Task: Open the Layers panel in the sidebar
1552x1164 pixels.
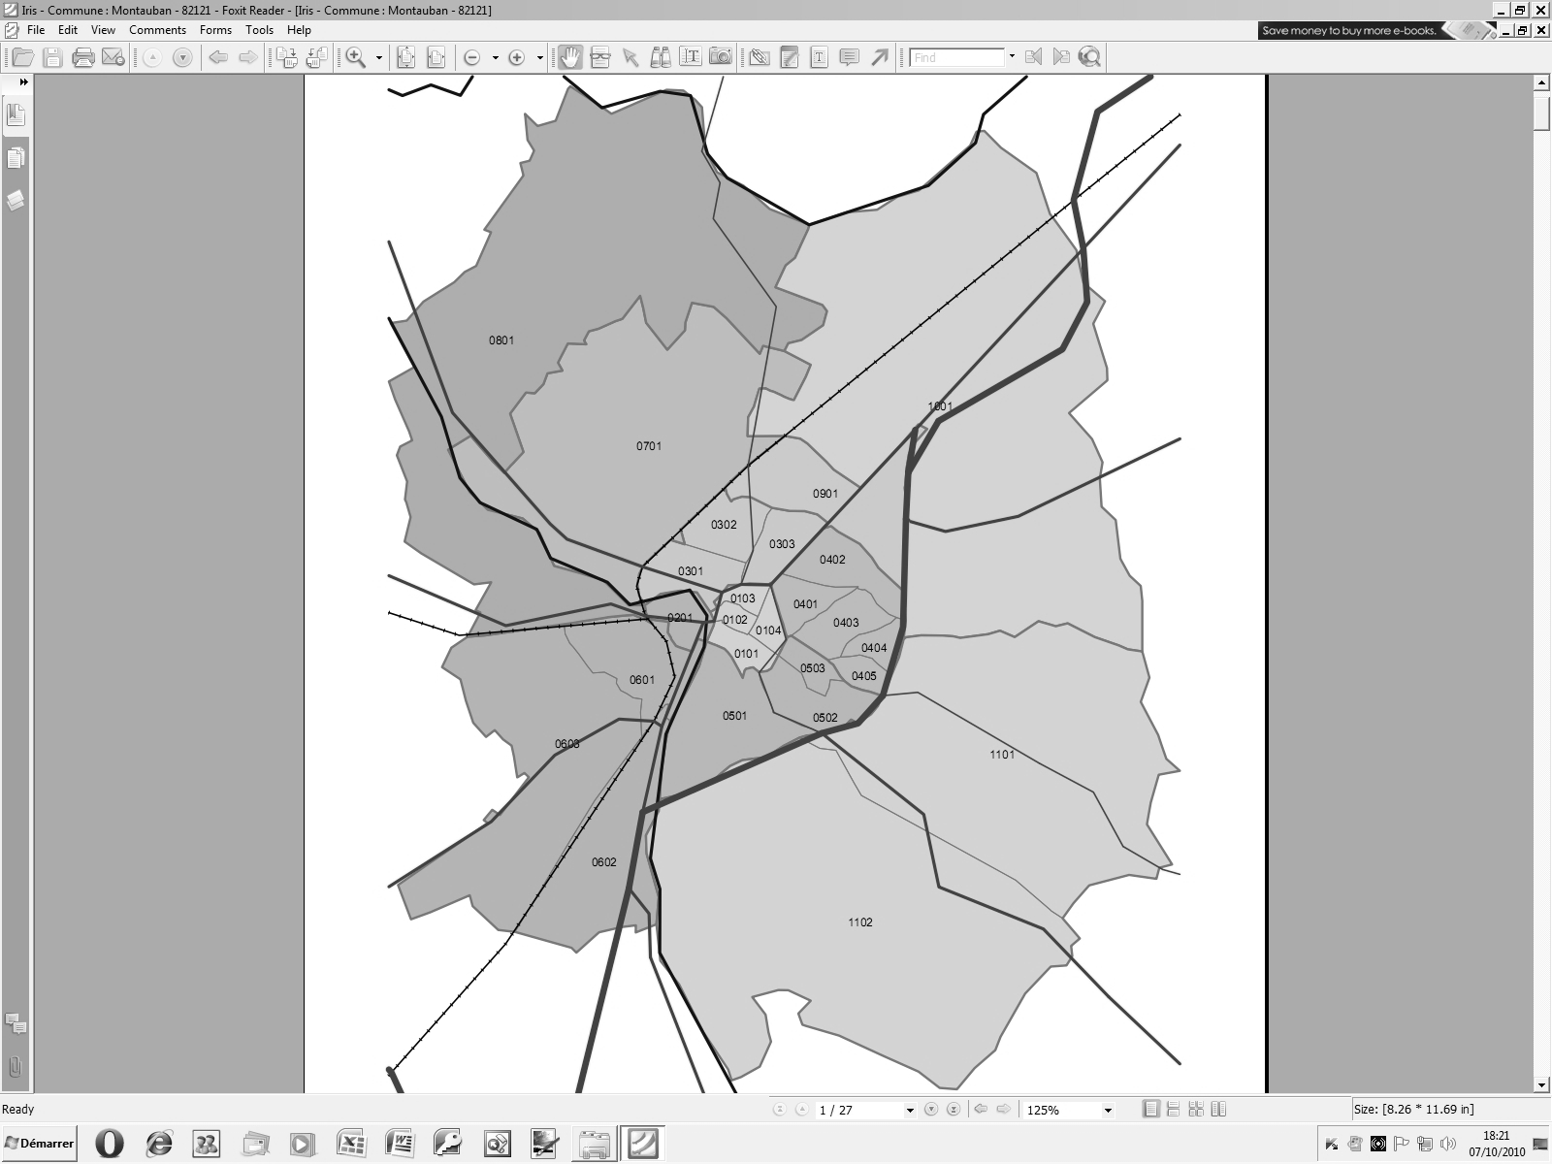Action: pos(16,201)
